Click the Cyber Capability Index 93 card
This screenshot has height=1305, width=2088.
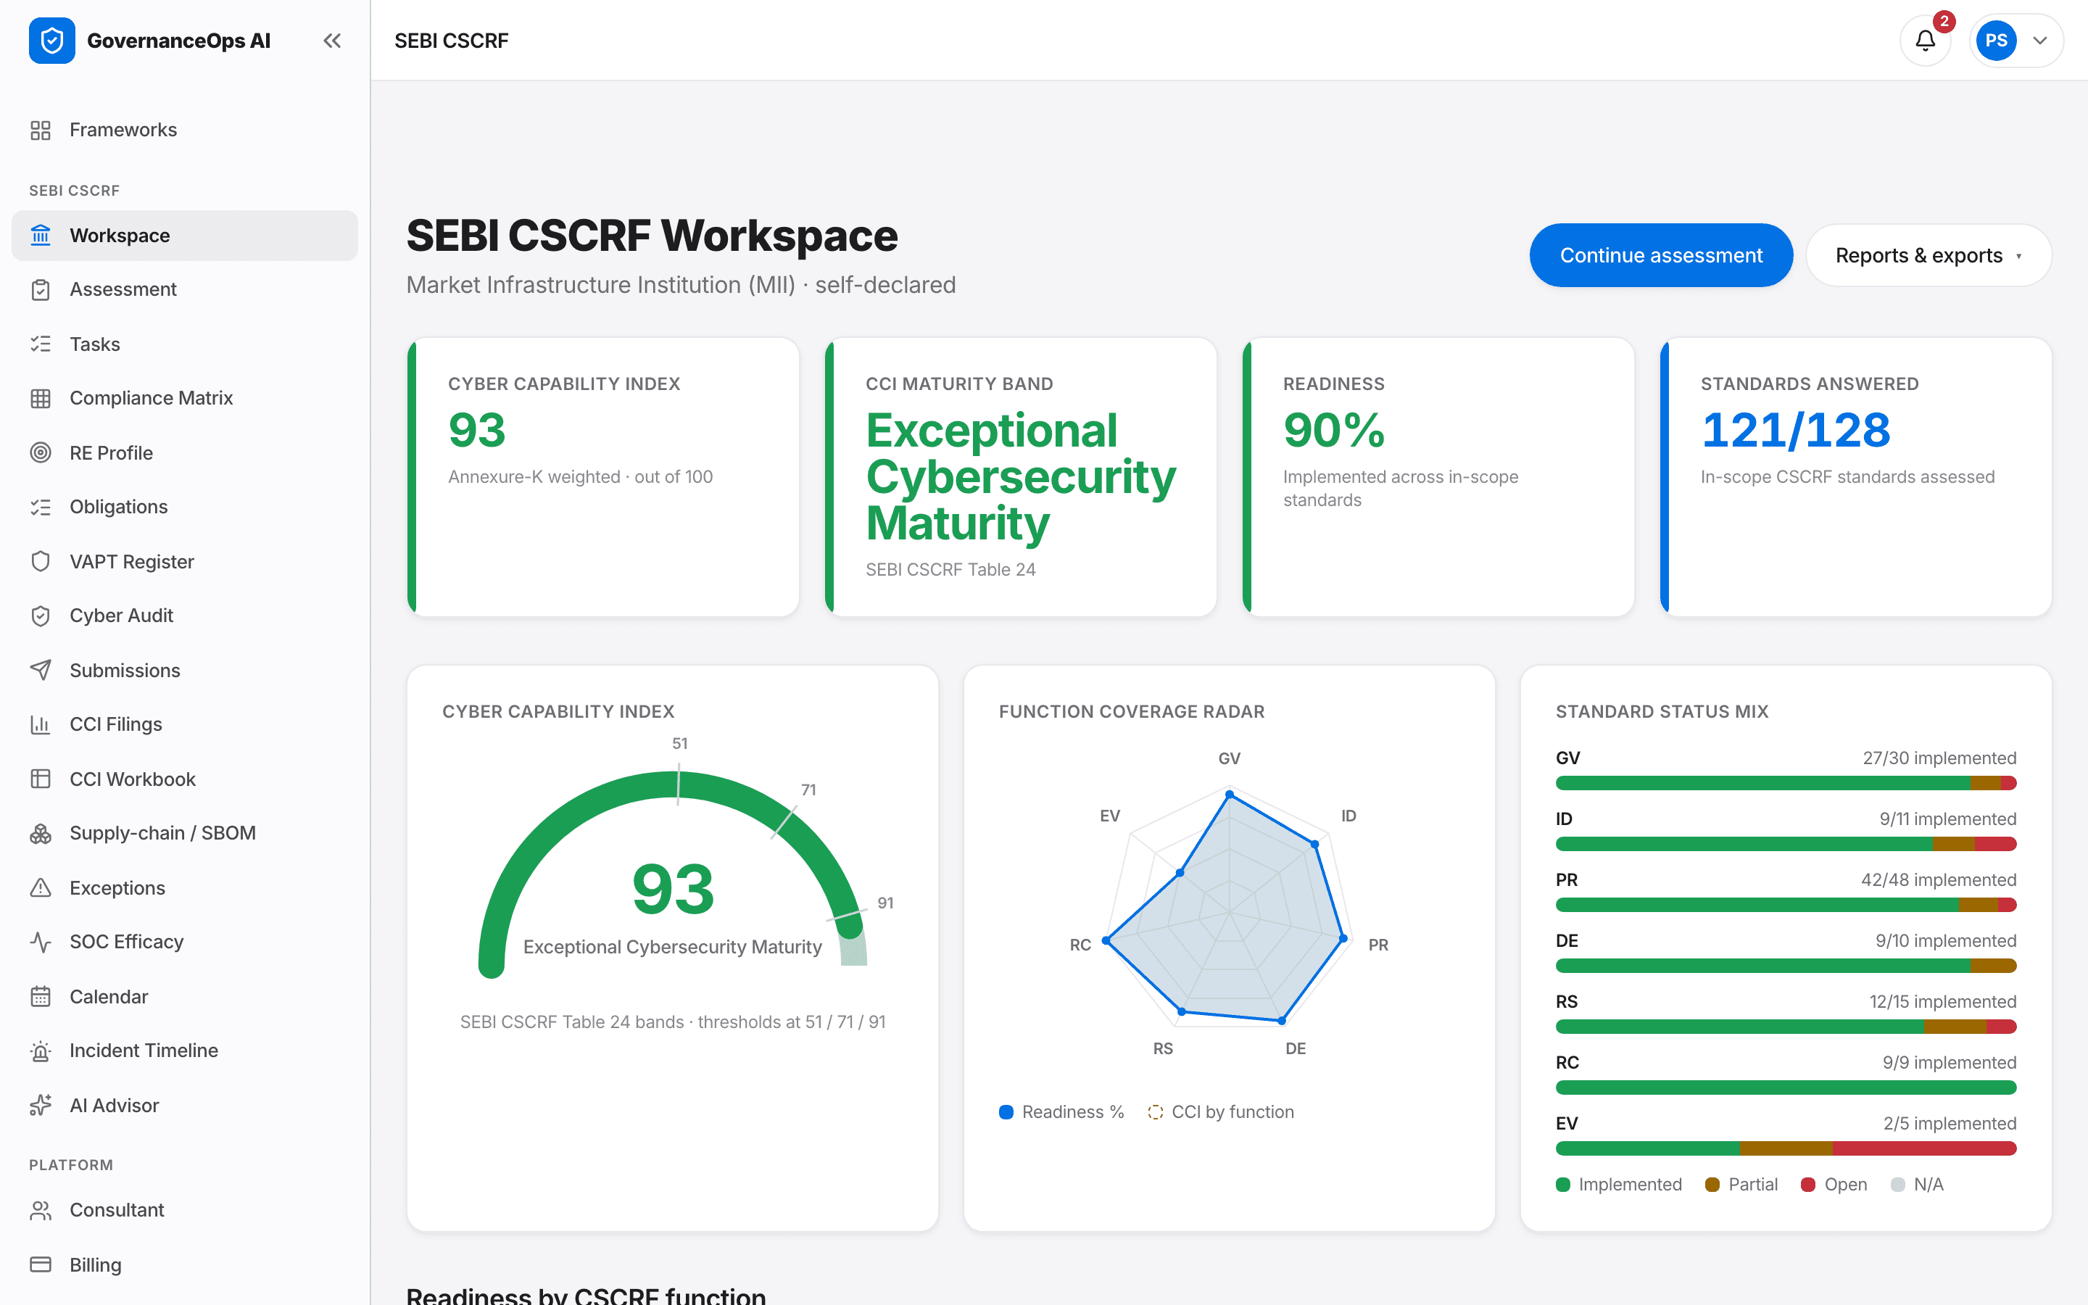(x=603, y=476)
